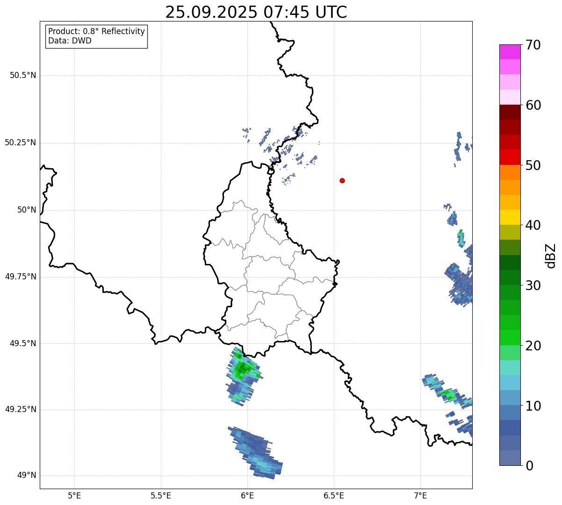Click the red station marker dot

[x=342, y=180]
